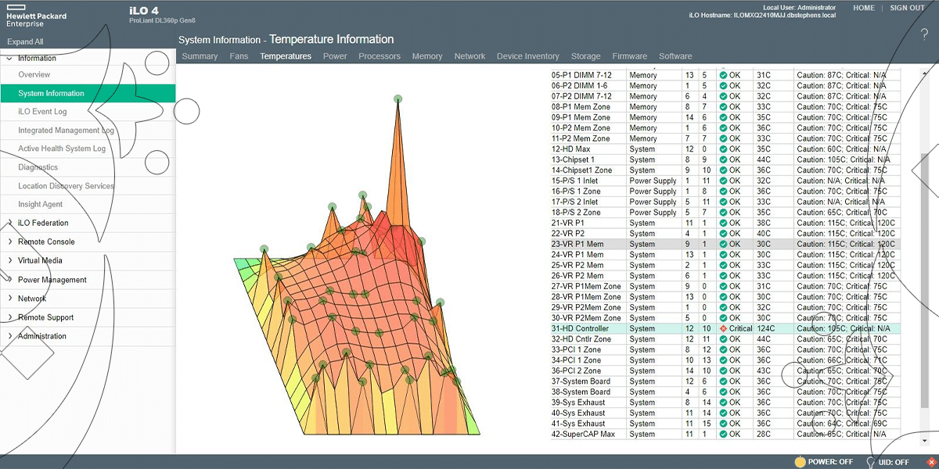The image size is (939, 469).
Task: Click the Critical icon for 31-HD Controller
Action: pos(724,329)
